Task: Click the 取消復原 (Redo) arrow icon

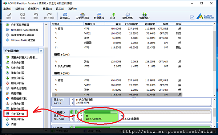Action: point(49,16)
